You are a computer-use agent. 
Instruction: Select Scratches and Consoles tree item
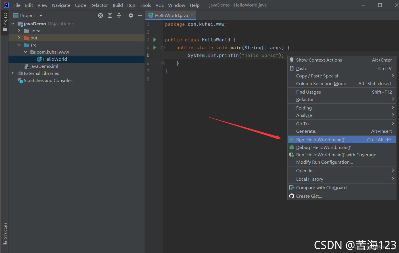click(x=76, y=81)
